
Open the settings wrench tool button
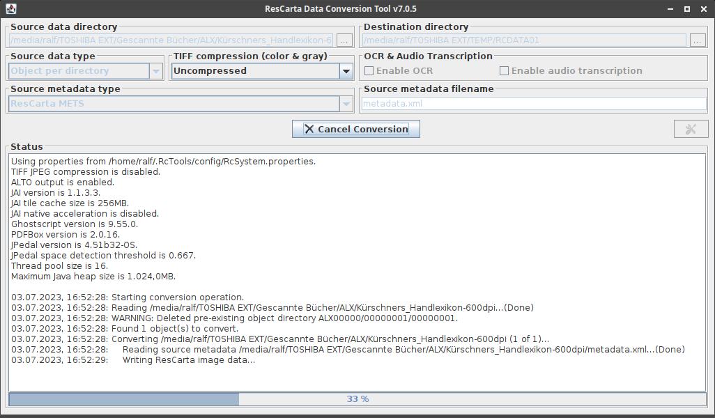pos(691,129)
